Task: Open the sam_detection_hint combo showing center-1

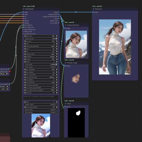Action: (41, 77)
